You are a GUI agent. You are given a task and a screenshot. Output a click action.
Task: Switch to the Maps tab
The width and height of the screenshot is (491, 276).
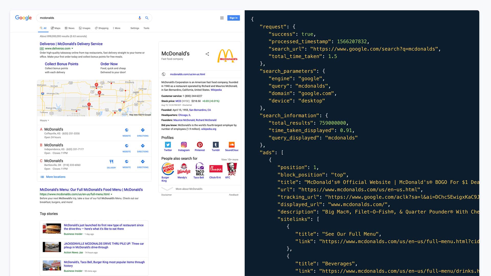coord(55,28)
